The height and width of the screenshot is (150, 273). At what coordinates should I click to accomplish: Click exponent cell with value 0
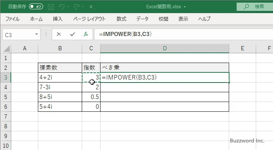pos(91,106)
